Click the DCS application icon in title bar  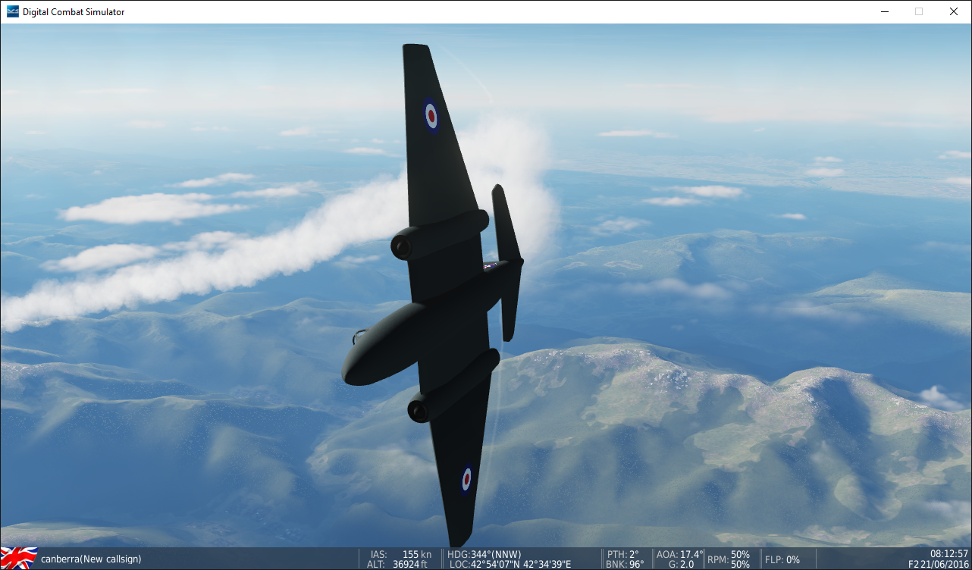pos(12,11)
